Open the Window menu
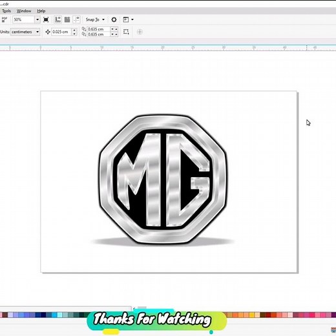 (x=24, y=11)
